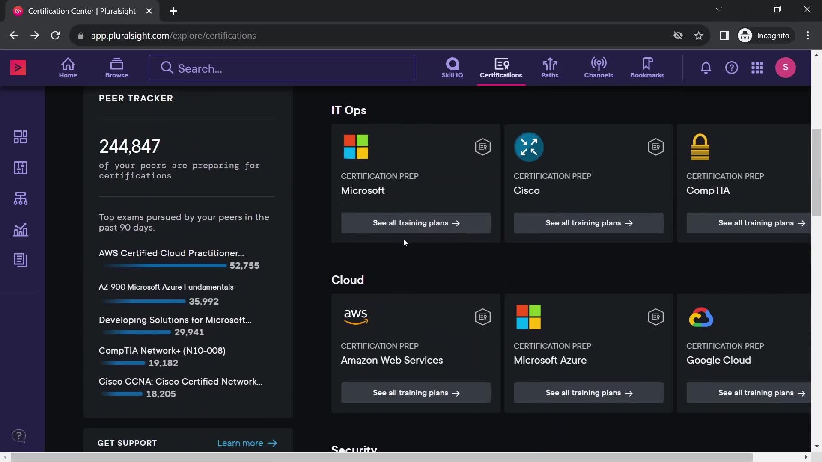See all training plans for Microsoft

click(416, 223)
